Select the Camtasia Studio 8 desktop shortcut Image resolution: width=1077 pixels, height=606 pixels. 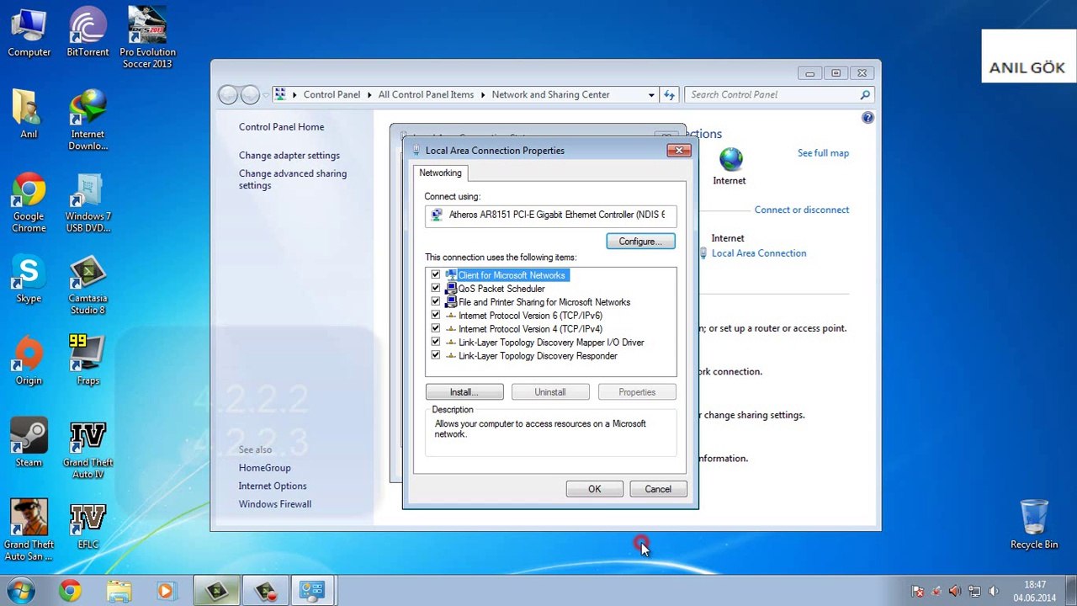coord(88,285)
